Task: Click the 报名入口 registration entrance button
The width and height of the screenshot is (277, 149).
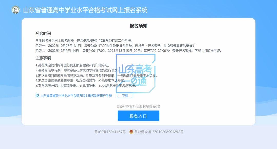Action: click(x=138, y=116)
